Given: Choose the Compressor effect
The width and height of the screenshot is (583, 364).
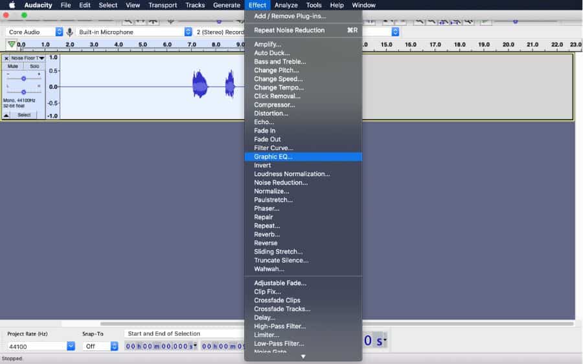Looking at the screenshot, I should click(303, 105).
